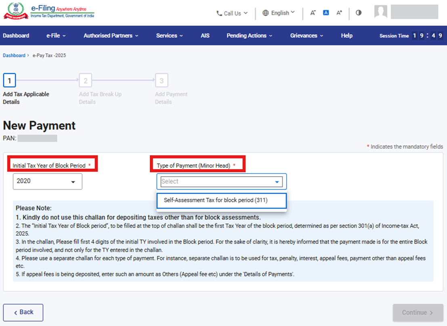The width and height of the screenshot is (447, 326).
Task: Open the Authorised Partners menu
Action: 111,36
